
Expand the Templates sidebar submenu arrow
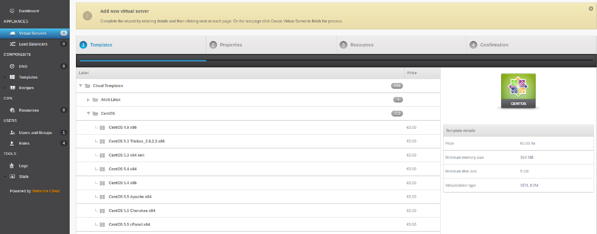pos(5,77)
